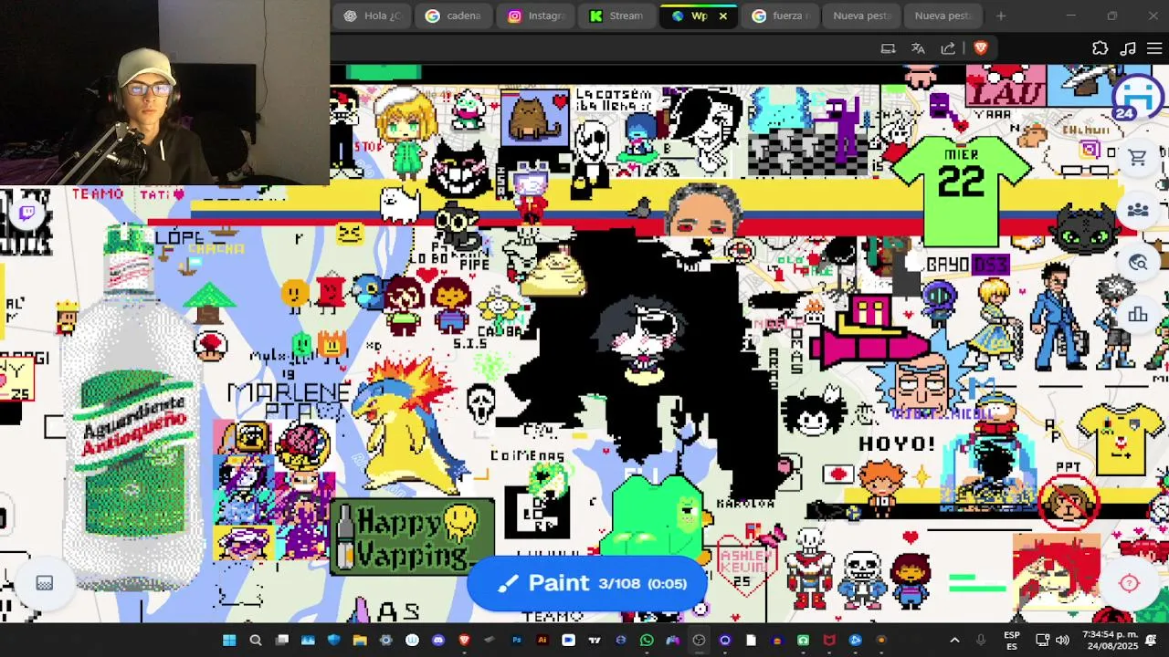Switch to the Hola tab

pos(372,16)
